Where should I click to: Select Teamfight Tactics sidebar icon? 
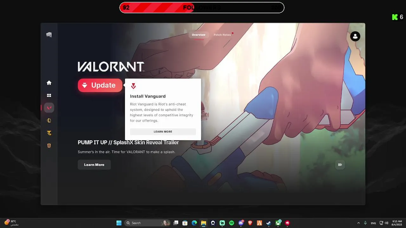point(49,133)
